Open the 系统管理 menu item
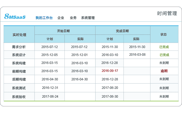 tap(88, 18)
